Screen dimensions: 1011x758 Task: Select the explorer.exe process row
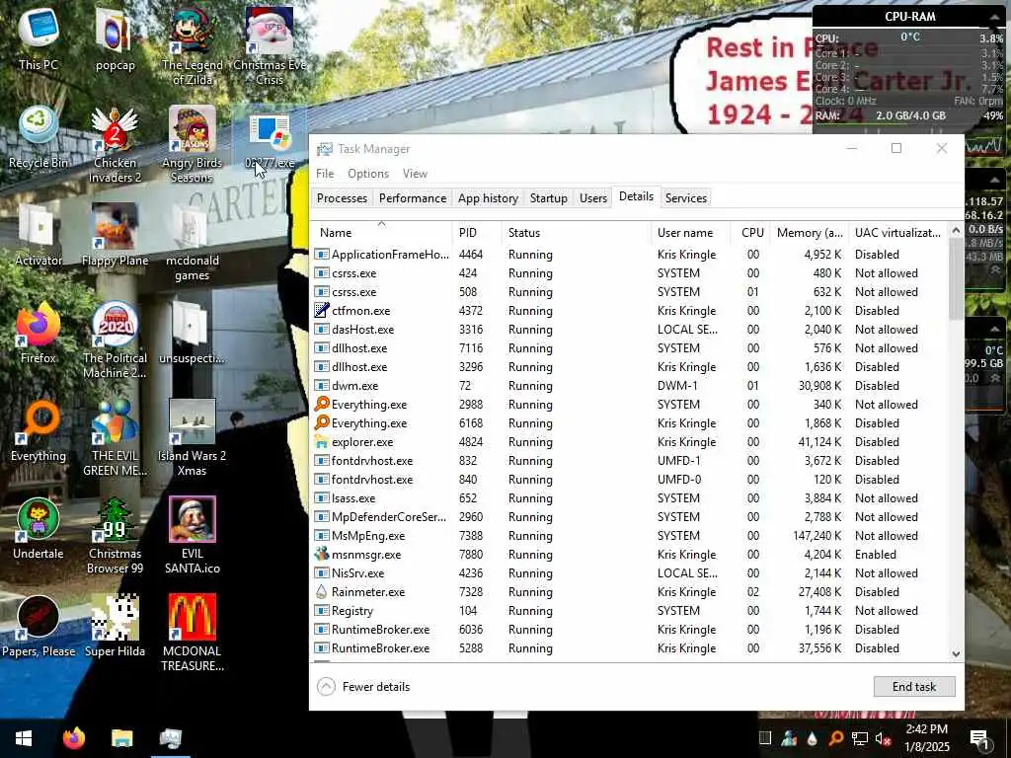631,442
